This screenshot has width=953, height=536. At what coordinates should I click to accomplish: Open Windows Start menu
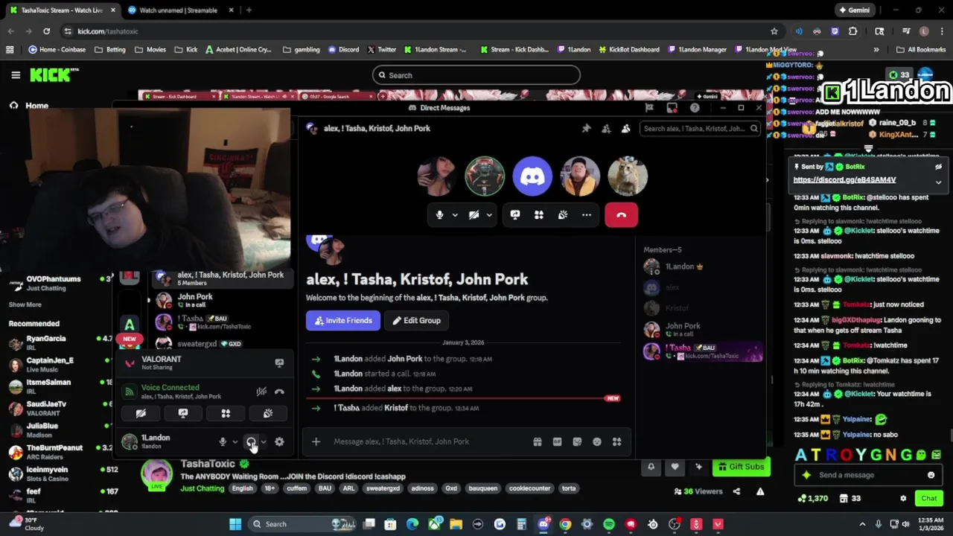click(x=235, y=524)
